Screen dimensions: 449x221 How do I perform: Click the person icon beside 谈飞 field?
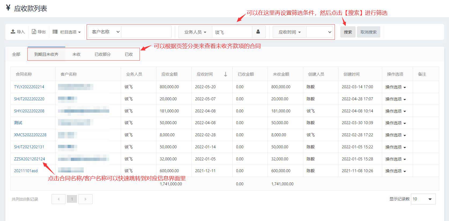tap(258, 32)
